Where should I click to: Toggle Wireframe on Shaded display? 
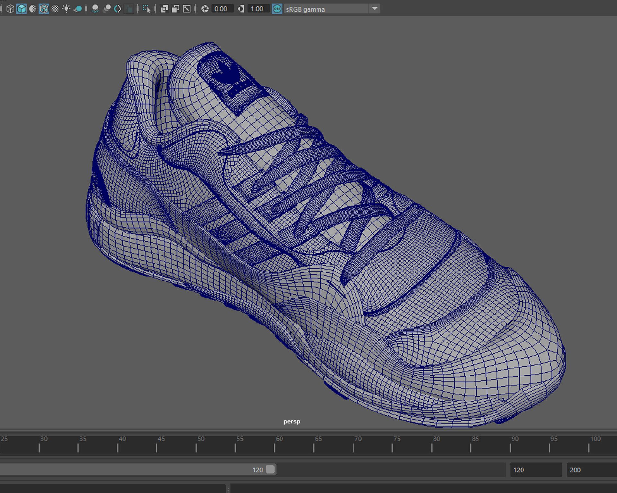tap(44, 9)
